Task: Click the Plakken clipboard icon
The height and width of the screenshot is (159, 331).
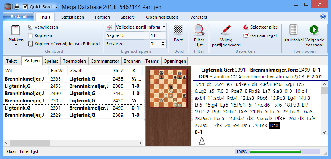Action: pos(16,30)
